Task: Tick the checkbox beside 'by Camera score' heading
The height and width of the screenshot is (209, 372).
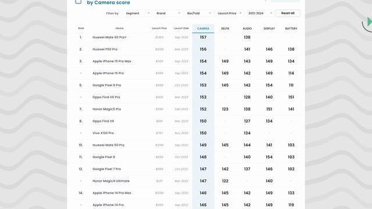Action: [78, 1]
